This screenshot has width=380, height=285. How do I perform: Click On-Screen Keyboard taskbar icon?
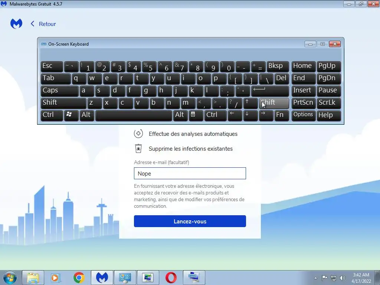(194, 278)
